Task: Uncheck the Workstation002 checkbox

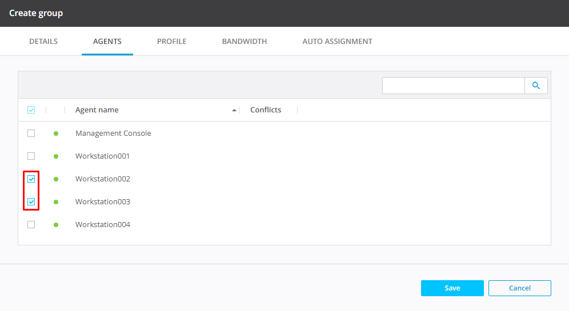Action: 31,179
